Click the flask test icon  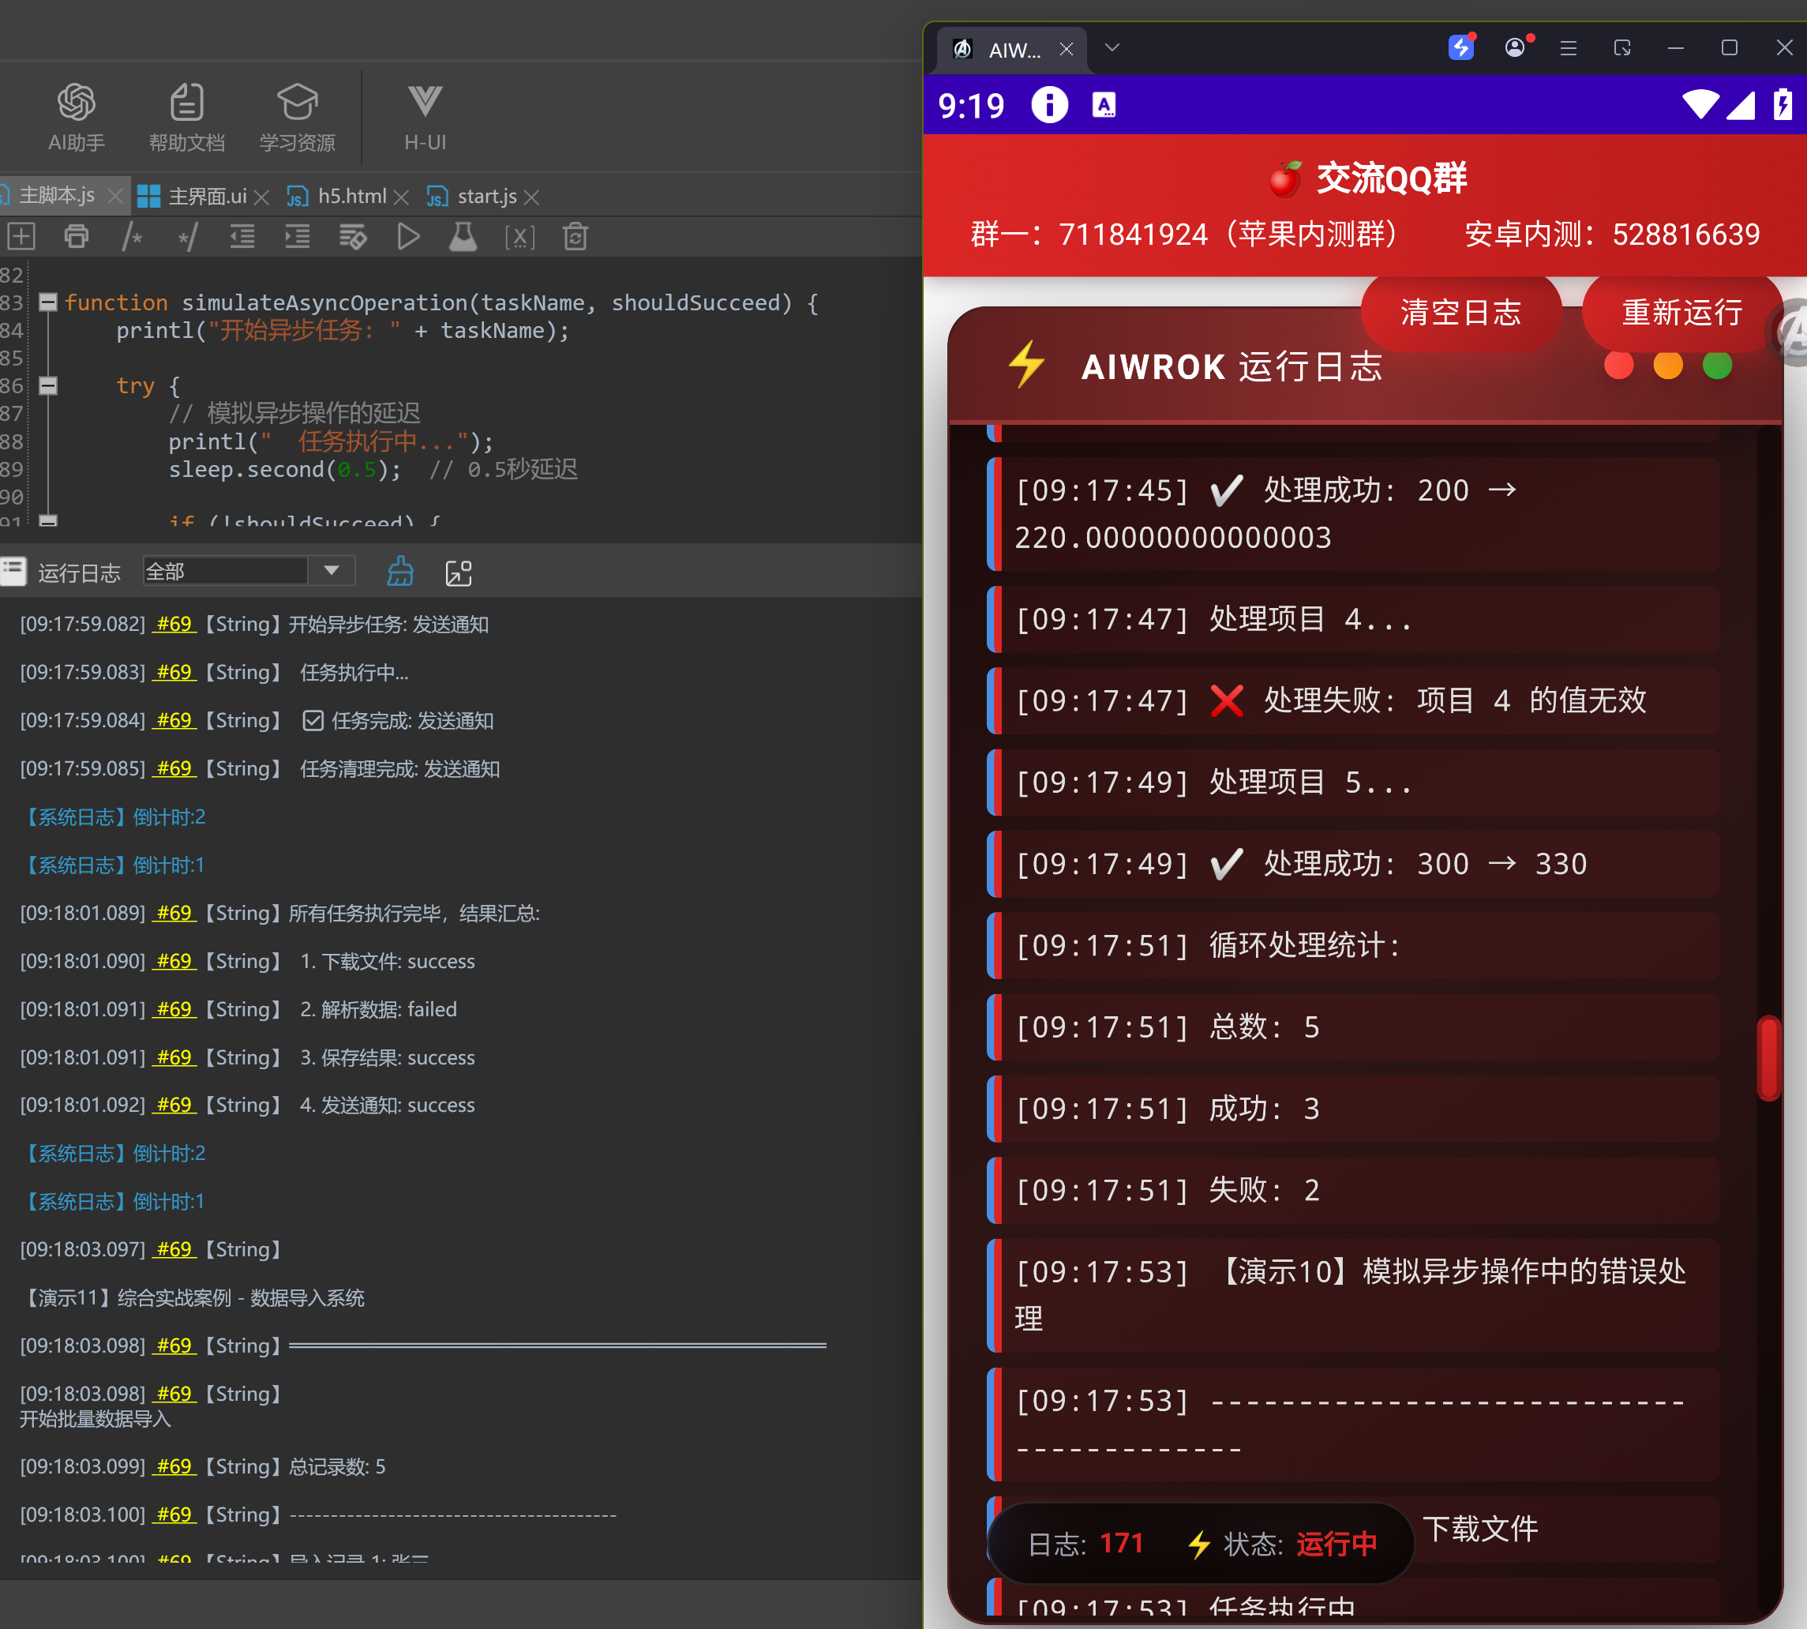point(463,236)
